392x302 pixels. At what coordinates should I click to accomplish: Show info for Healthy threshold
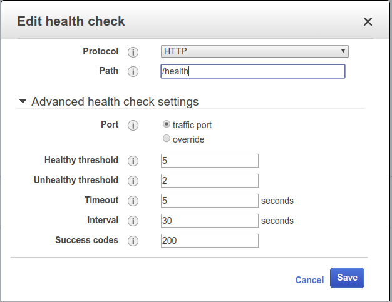pyautogui.click(x=133, y=161)
